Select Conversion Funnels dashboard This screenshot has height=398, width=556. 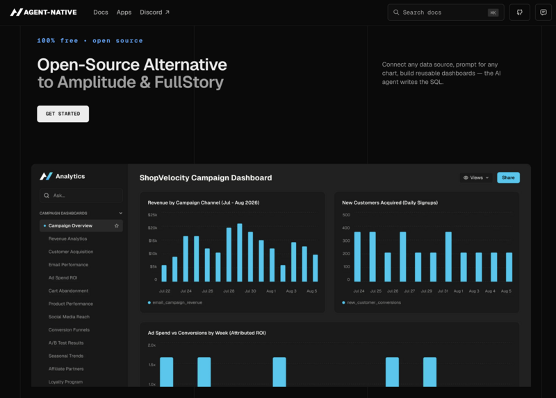click(x=69, y=330)
